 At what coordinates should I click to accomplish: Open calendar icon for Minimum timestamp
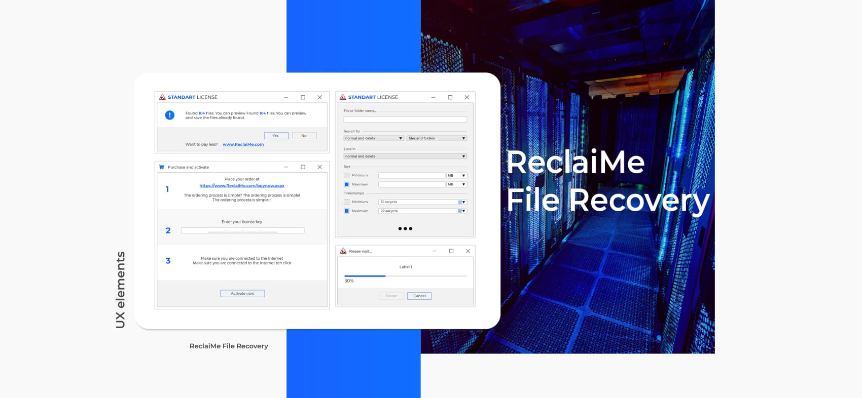(460, 202)
